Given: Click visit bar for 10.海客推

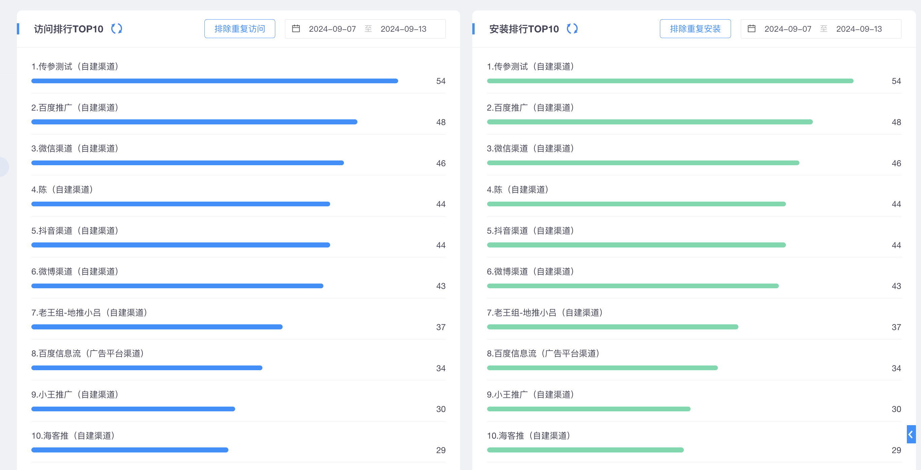Looking at the screenshot, I should point(130,450).
